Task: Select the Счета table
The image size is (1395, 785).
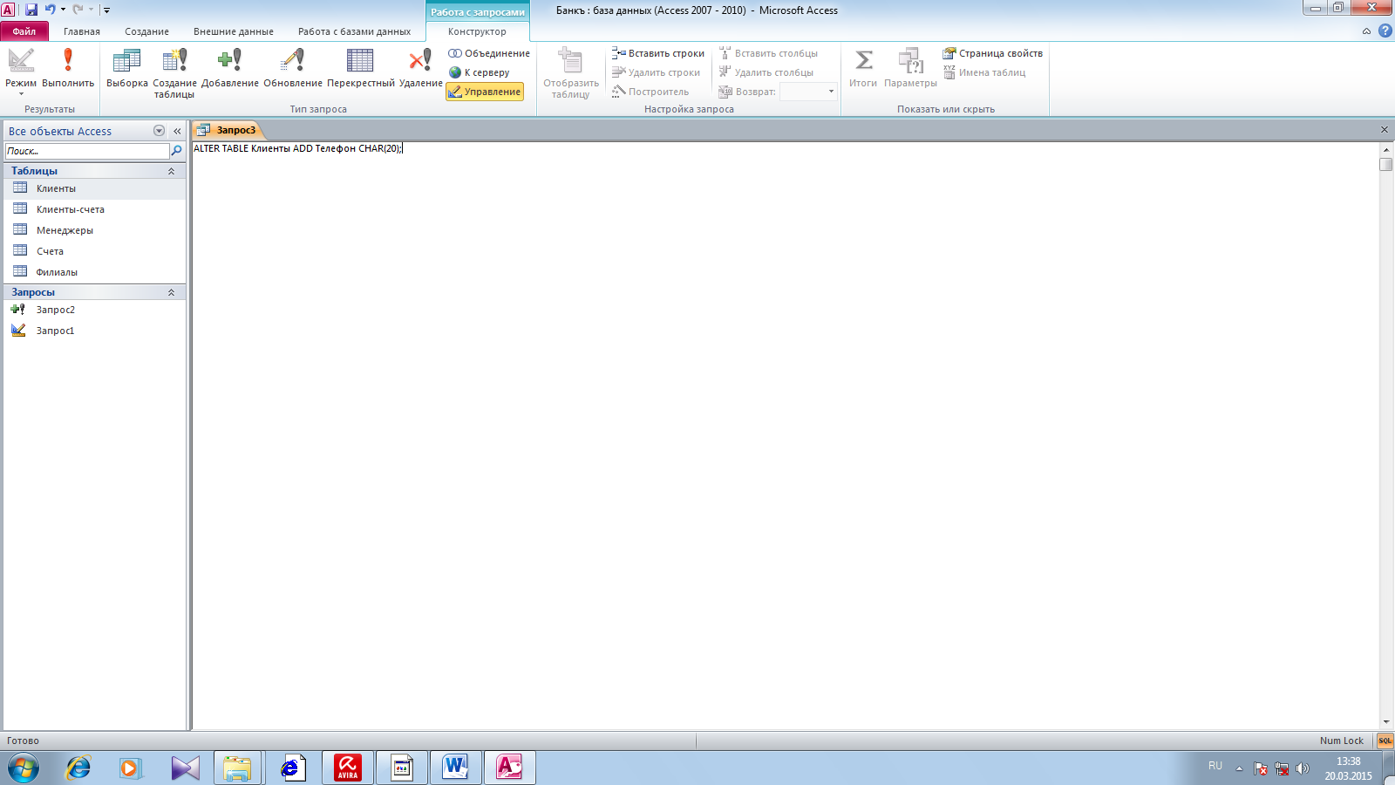Action: [x=94, y=251]
